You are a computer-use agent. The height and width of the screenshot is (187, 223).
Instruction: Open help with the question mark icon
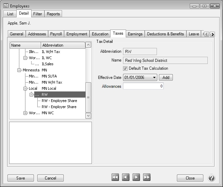211,178
